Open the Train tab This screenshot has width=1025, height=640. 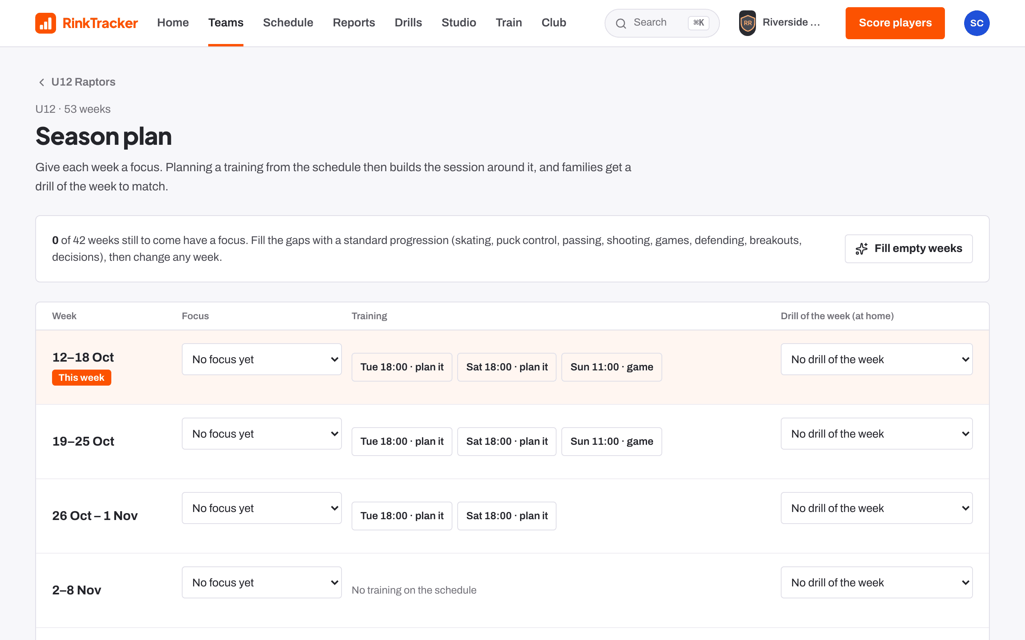pos(508,23)
